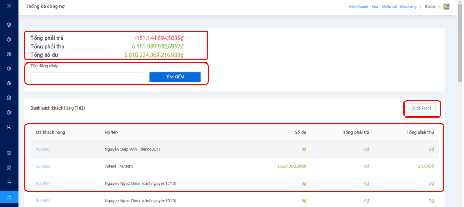Open customer code BUU981
This screenshot has width=464, height=207.
(x=43, y=183)
